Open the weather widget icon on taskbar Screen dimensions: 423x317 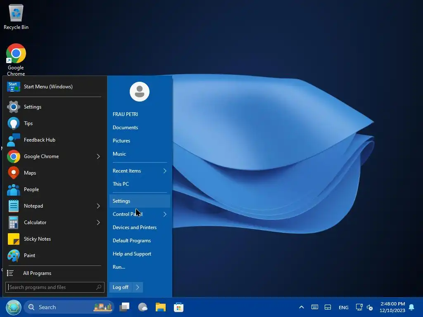143,307
